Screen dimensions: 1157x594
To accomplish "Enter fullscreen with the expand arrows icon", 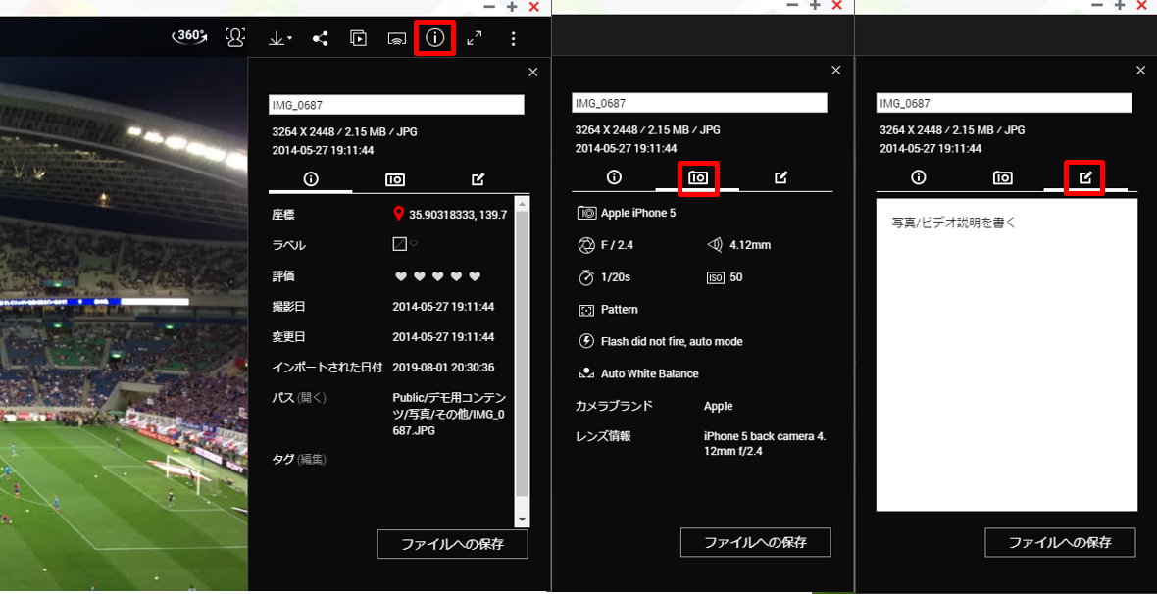I will pos(475,38).
